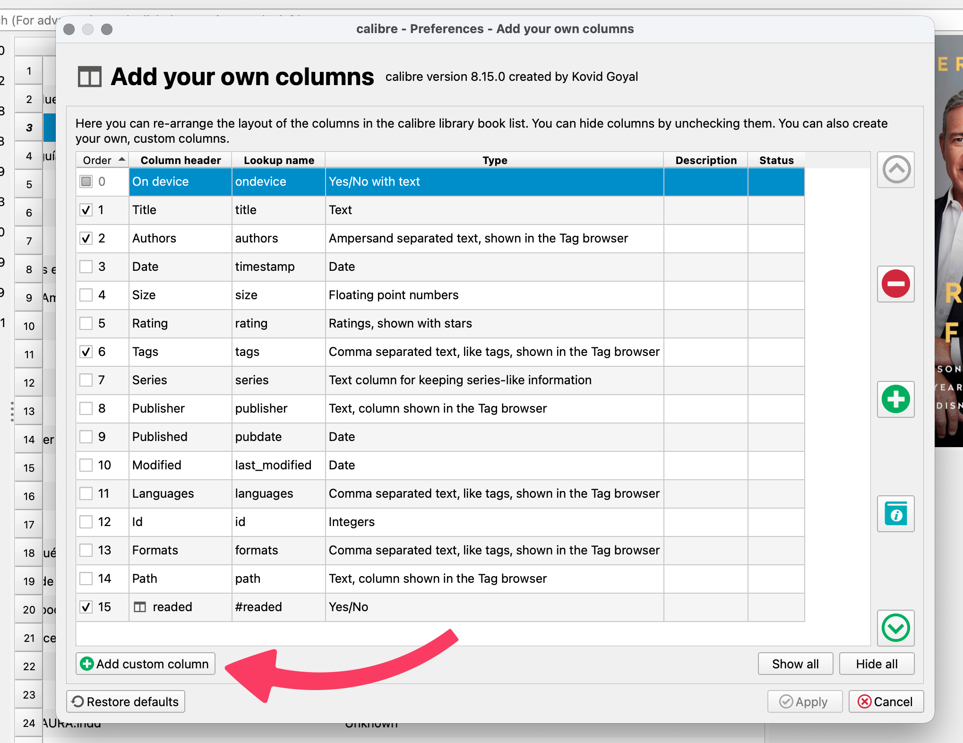Screen dimensions: 963x743
Task: Click the book cover thumbnail on right
Action: (949, 241)
